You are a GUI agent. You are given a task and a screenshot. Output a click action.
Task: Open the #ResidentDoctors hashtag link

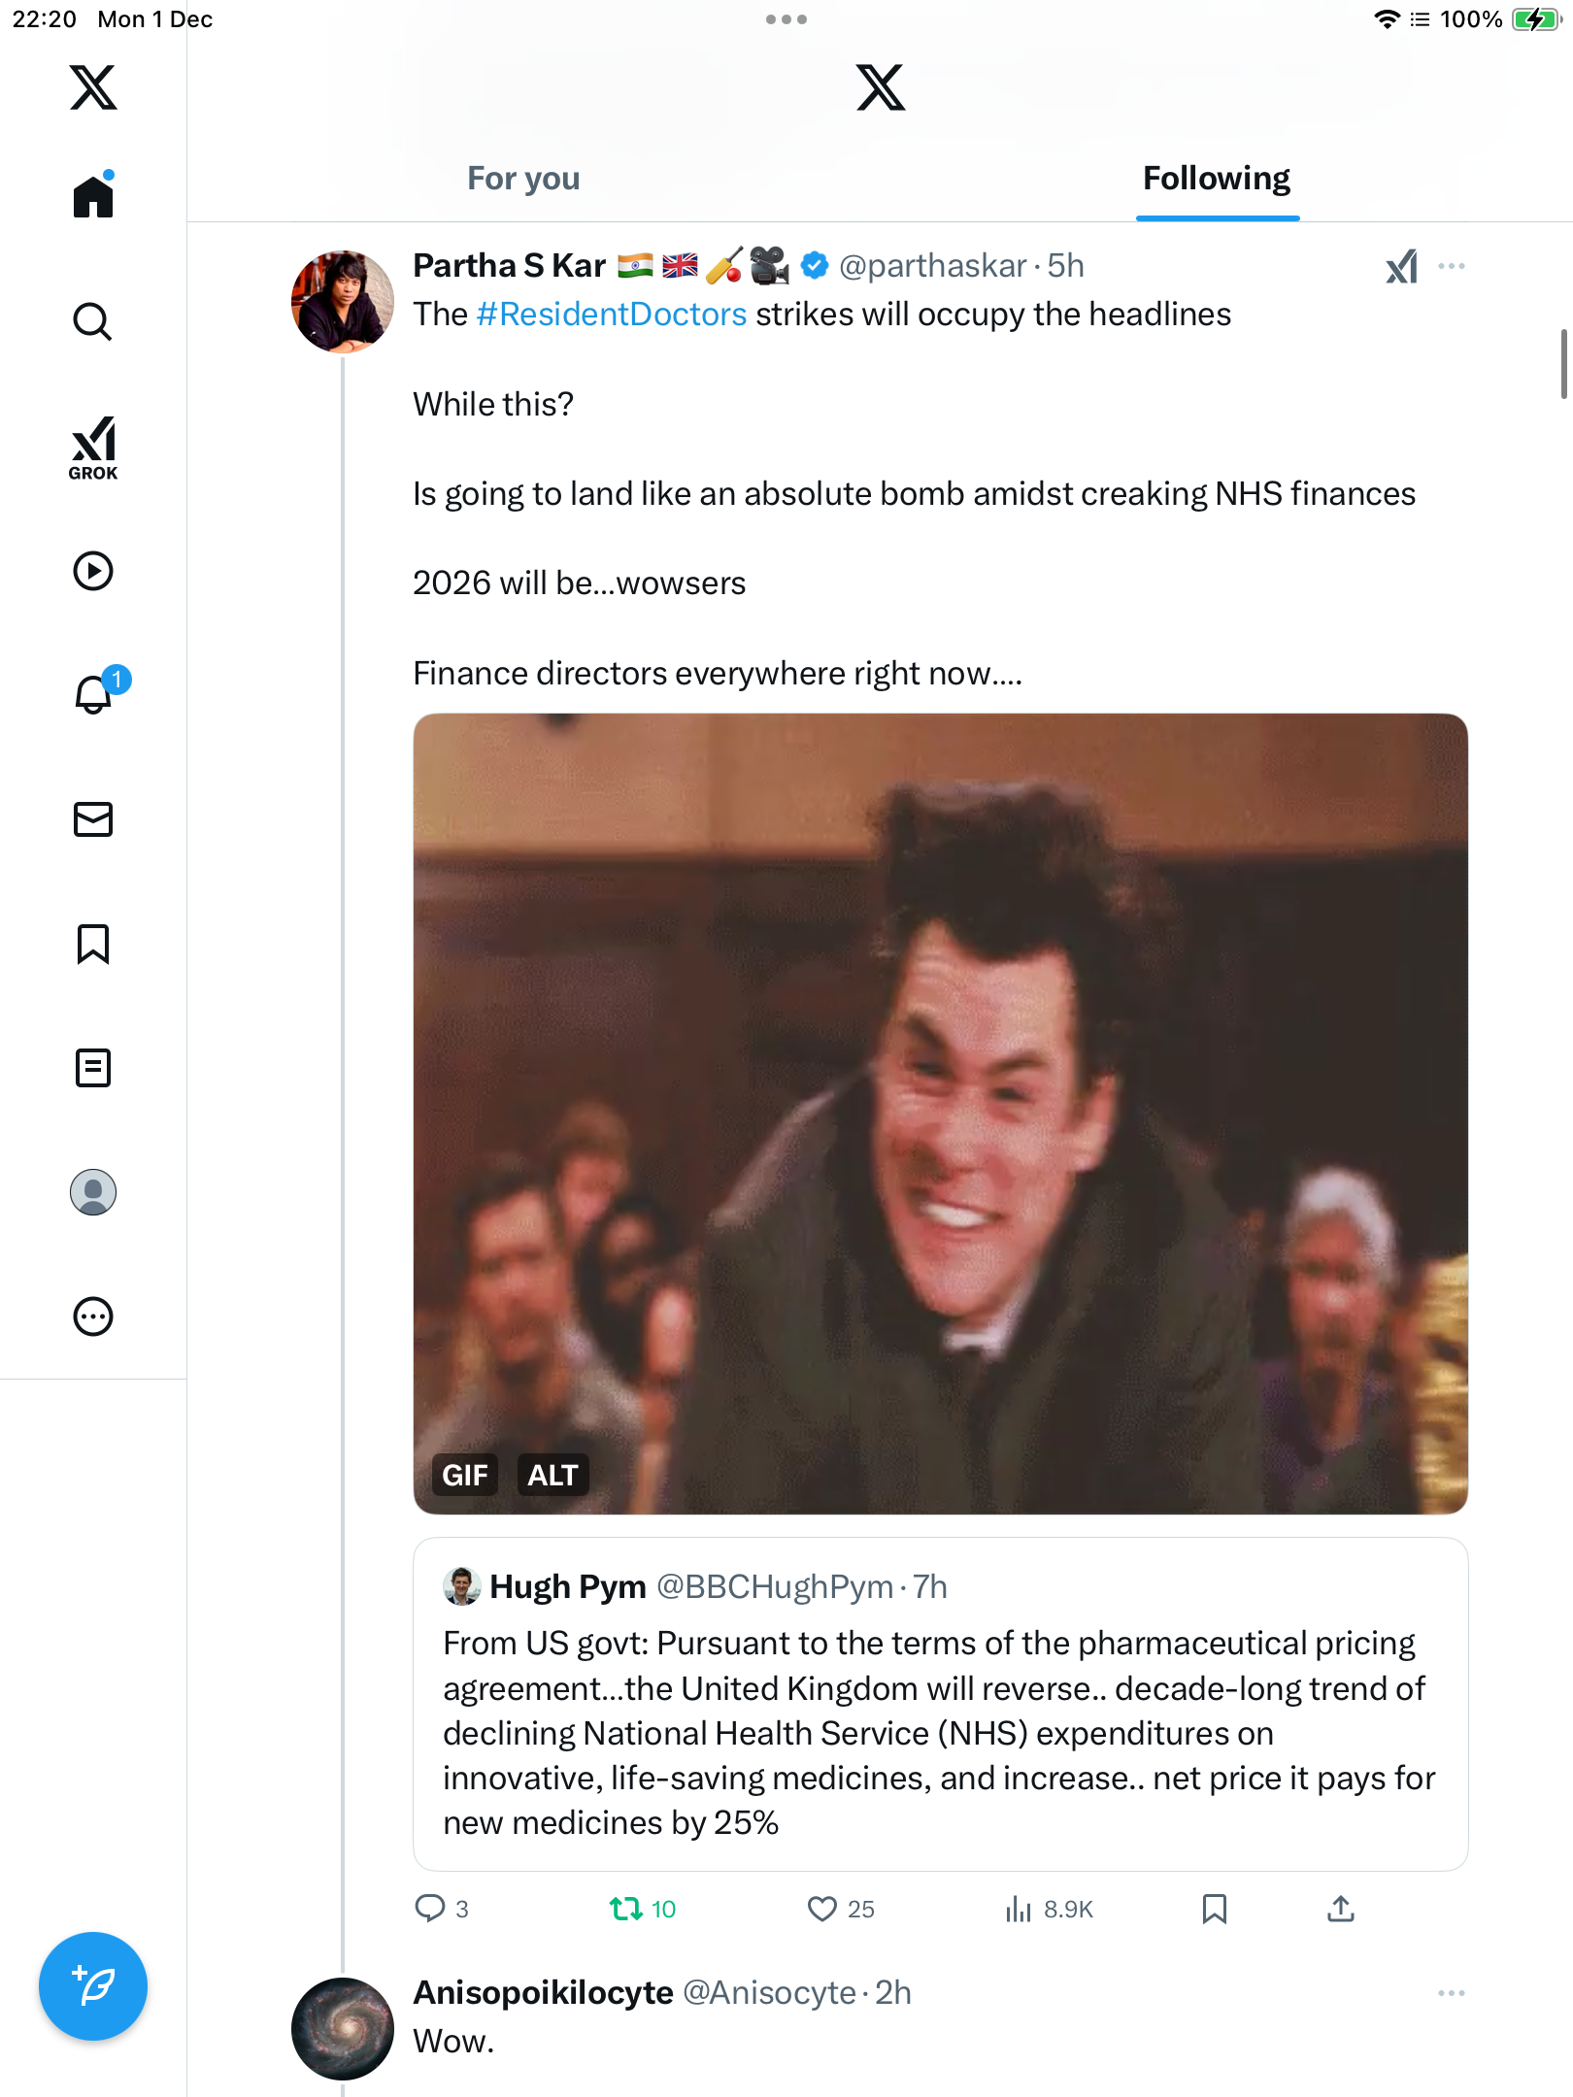612,315
